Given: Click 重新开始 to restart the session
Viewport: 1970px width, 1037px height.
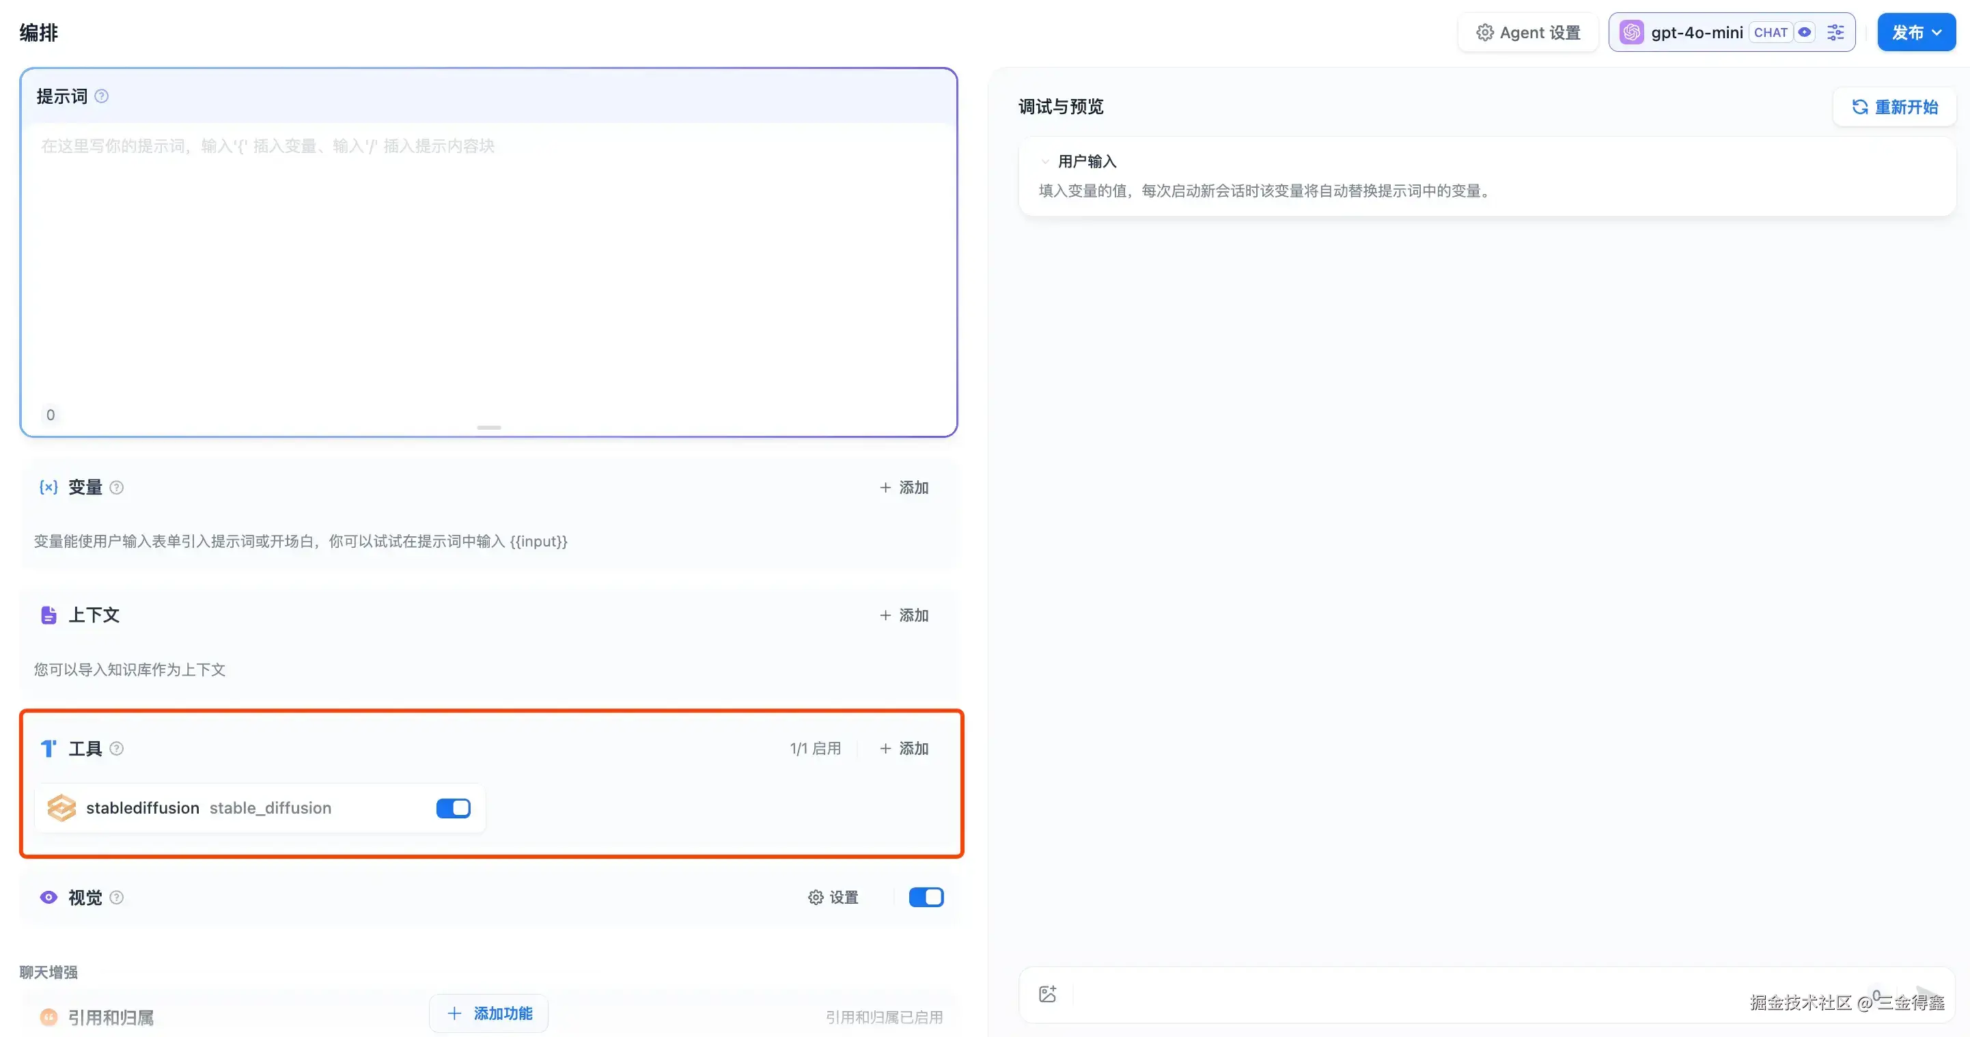Looking at the screenshot, I should click(x=1895, y=107).
